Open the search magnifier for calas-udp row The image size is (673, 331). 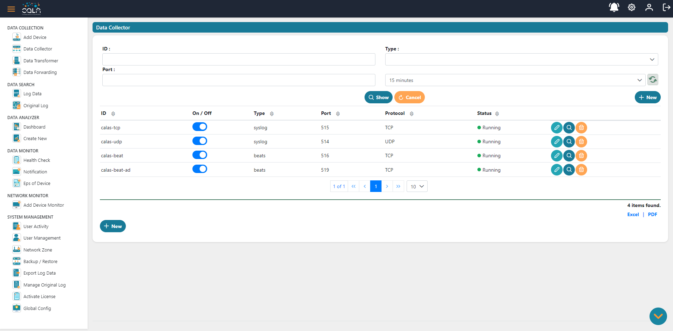click(569, 142)
